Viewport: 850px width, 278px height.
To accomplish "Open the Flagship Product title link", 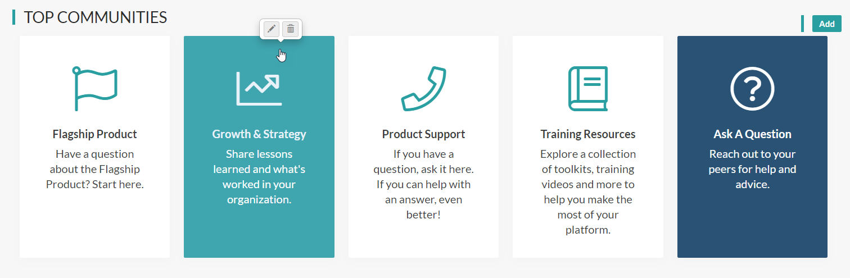I will [94, 134].
